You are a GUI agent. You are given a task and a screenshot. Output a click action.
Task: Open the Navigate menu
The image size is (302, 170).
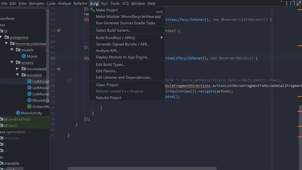click(37, 3)
